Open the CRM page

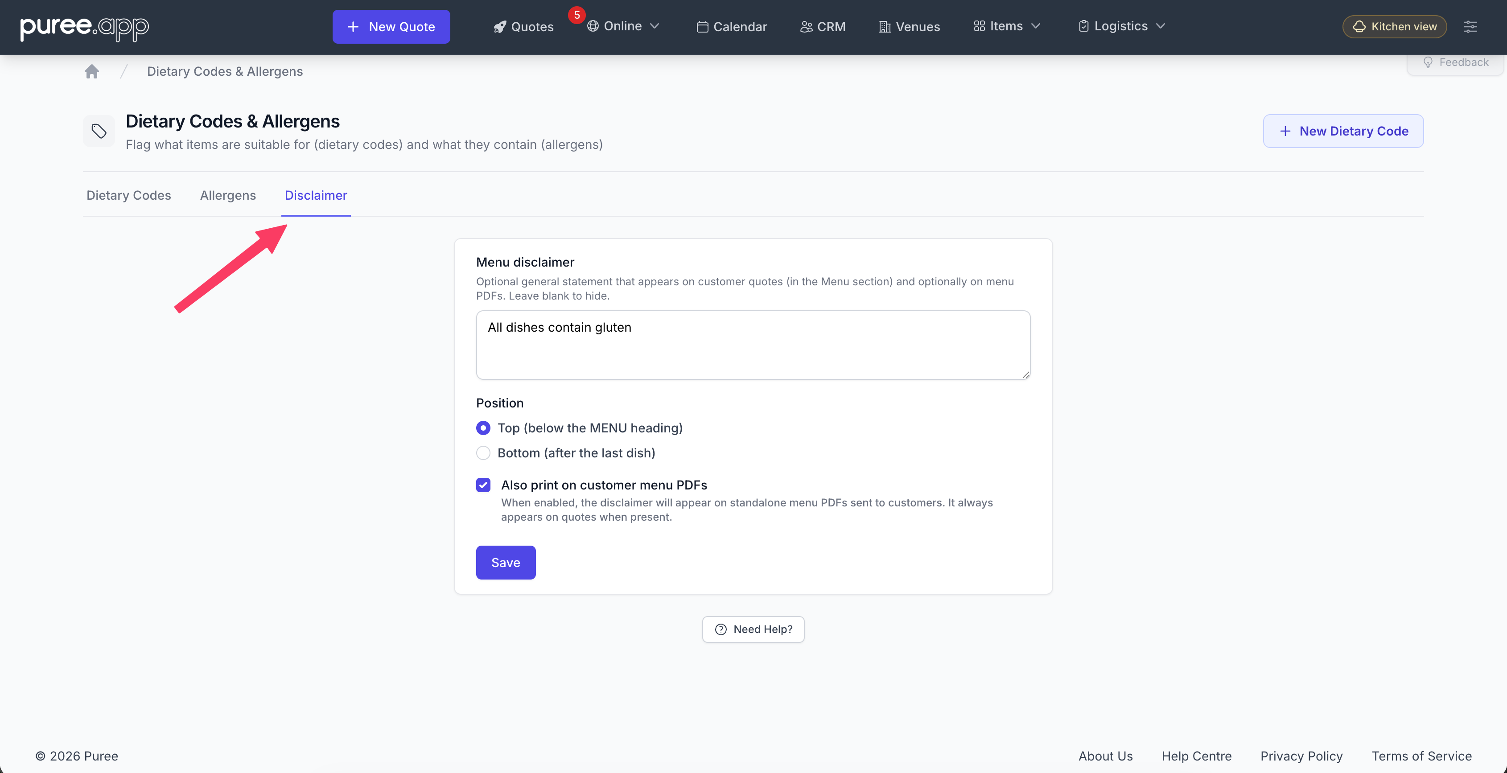[x=823, y=27]
